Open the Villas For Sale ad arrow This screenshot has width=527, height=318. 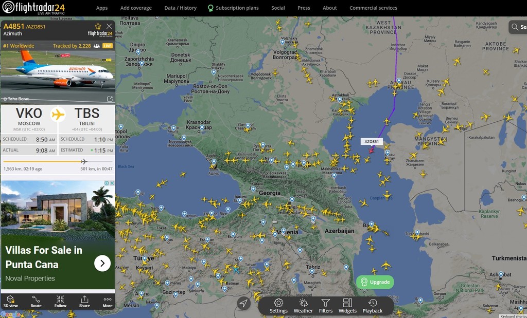coord(102,264)
